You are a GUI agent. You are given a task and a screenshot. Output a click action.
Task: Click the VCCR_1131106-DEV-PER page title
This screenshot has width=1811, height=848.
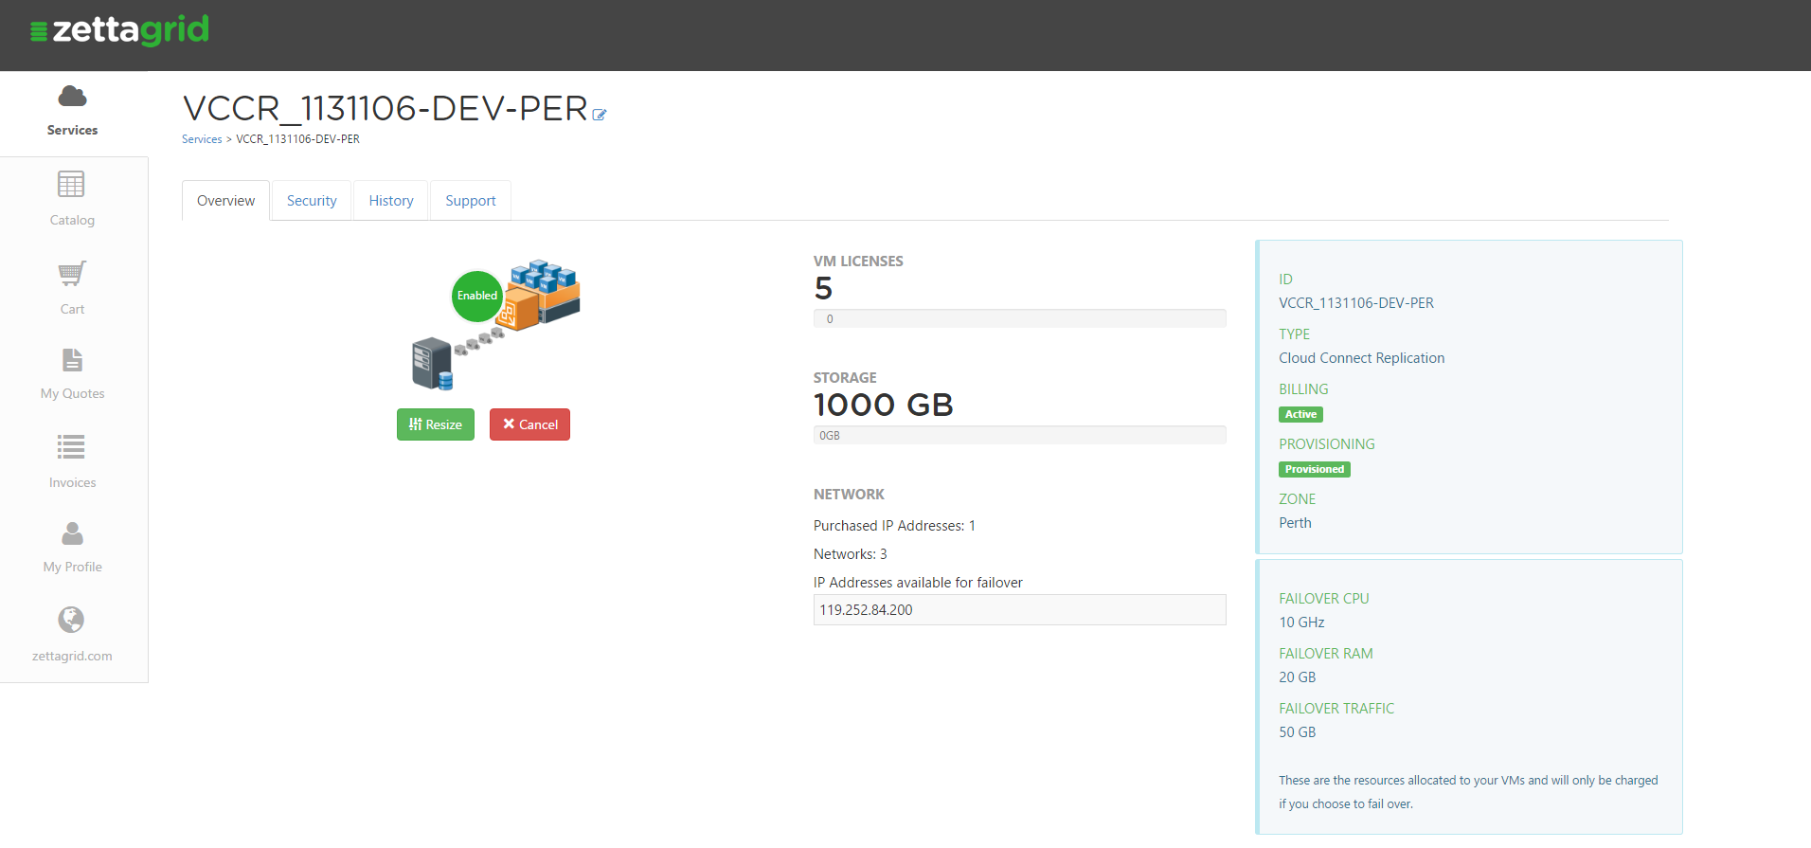pyautogui.click(x=386, y=108)
